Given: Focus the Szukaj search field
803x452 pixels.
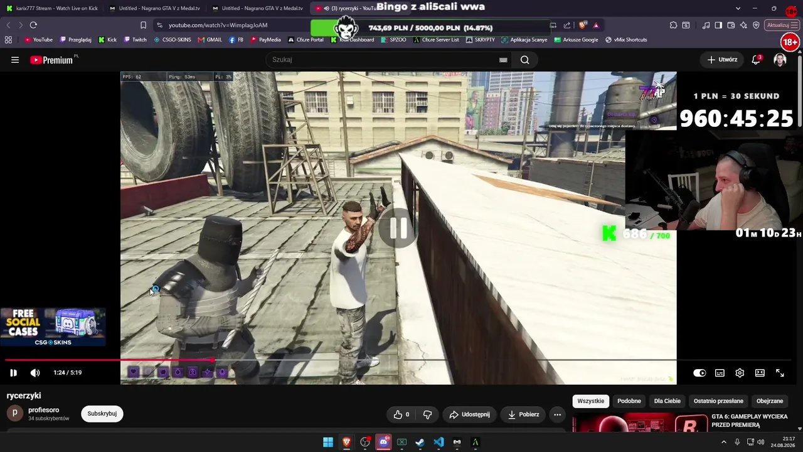Looking at the screenshot, I should pos(383,60).
